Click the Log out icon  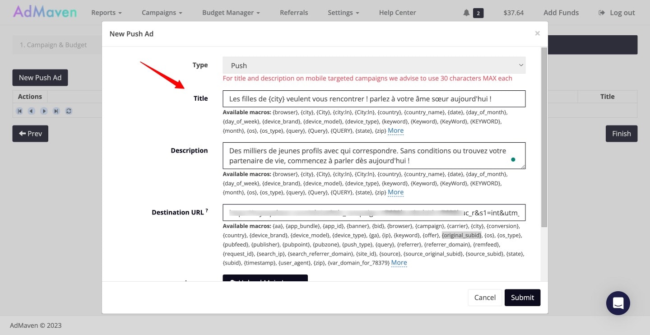tap(602, 13)
